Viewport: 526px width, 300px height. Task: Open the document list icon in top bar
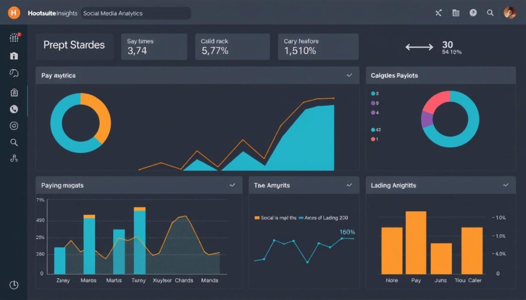tap(456, 13)
